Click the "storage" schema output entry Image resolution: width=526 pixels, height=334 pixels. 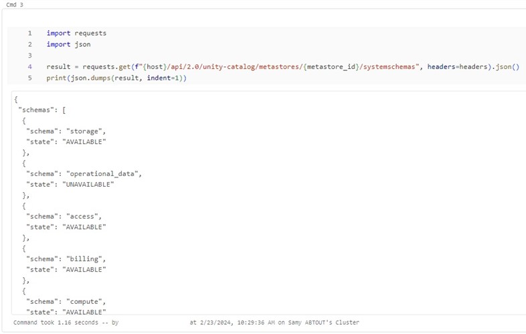(x=66, y=131)
